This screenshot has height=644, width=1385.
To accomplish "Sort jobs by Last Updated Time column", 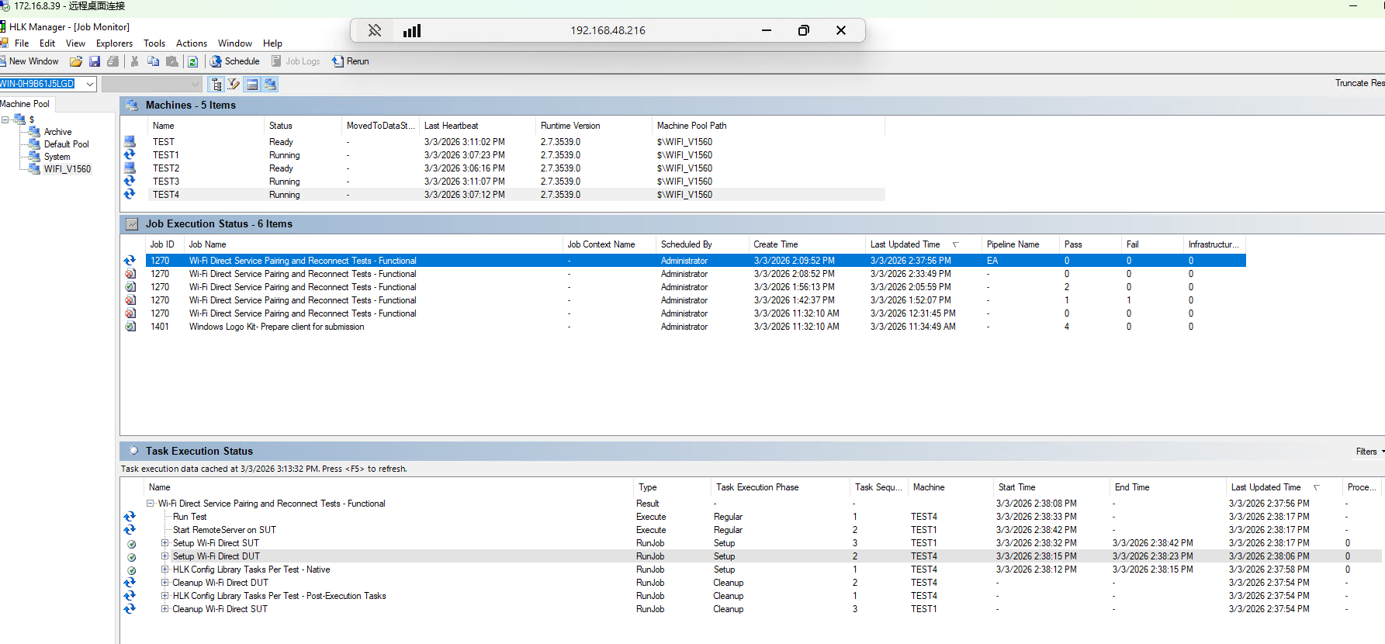I will (923, 244).
